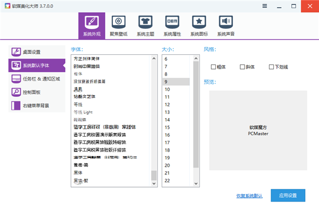Select font 造字工房悦黑体验版纤细体

pyautogui.click(x=100, y=150)
